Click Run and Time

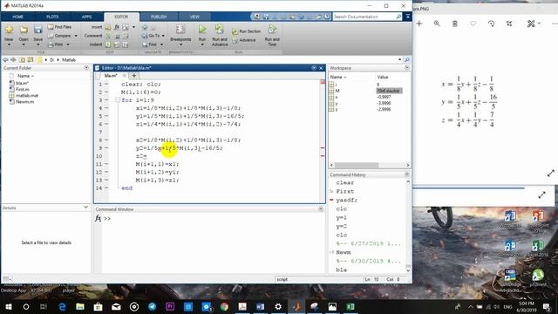tap(272, 35)
